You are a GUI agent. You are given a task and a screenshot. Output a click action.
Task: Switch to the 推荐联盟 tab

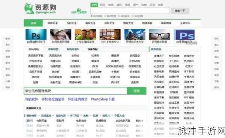coord(53,49)
